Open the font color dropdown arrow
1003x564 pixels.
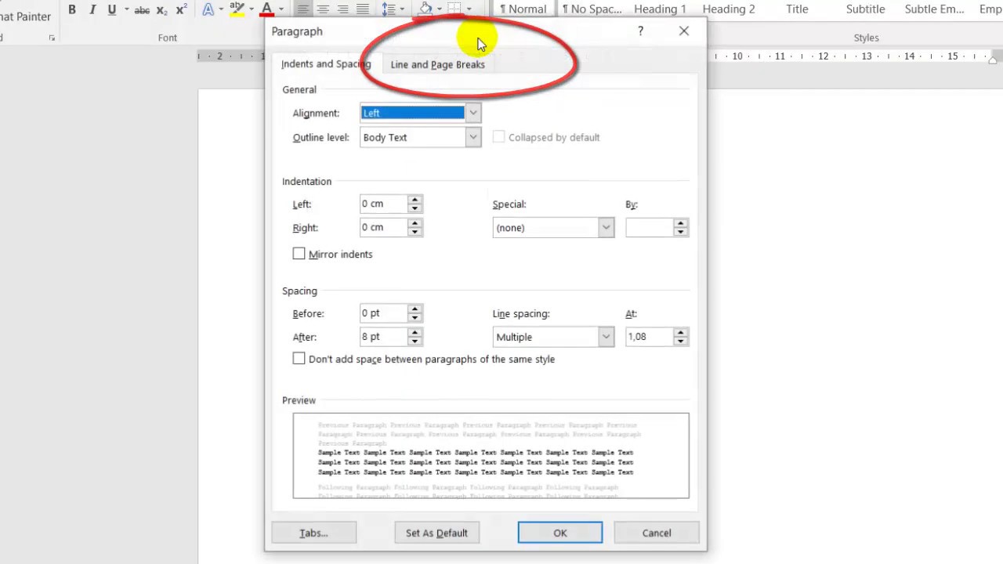[x=281, y=9]
